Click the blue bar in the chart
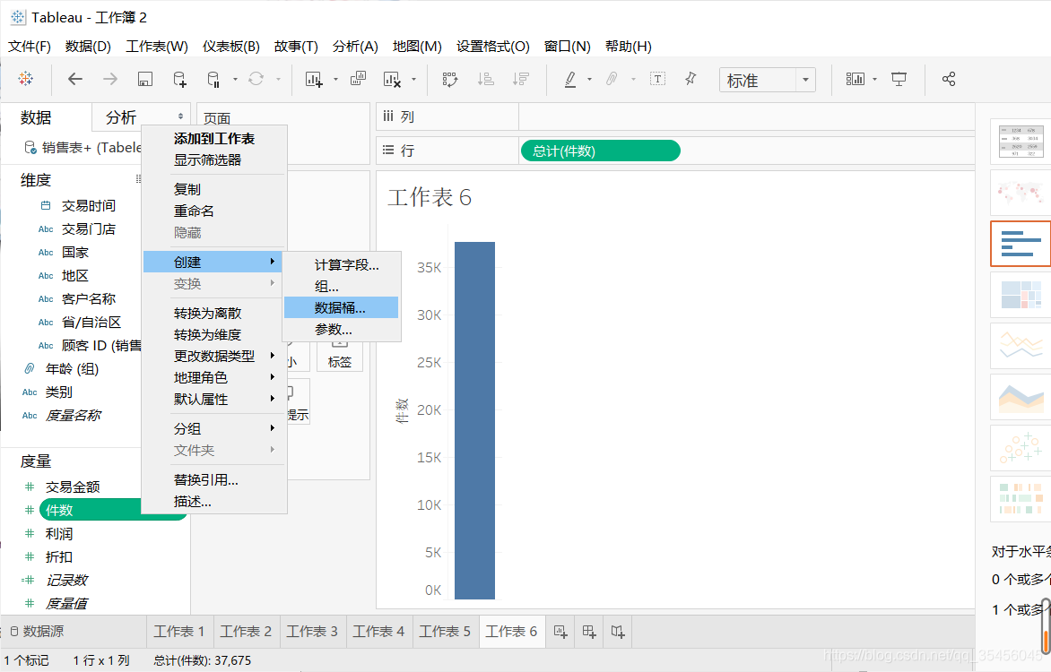 coord(474,420)
